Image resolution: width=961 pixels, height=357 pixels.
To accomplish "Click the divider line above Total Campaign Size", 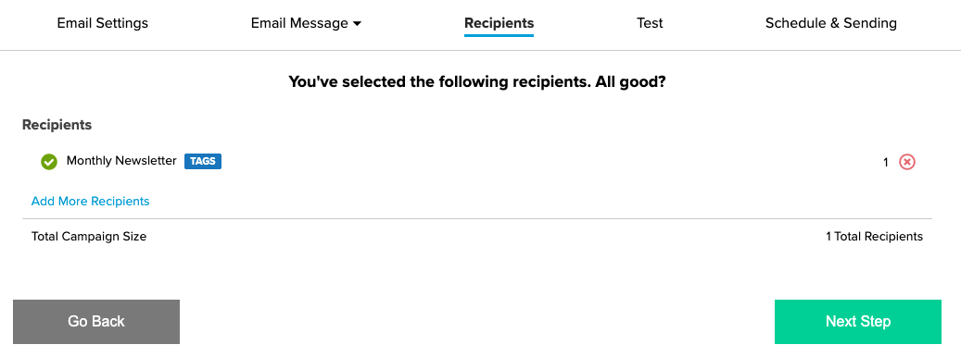I will 477,218.
